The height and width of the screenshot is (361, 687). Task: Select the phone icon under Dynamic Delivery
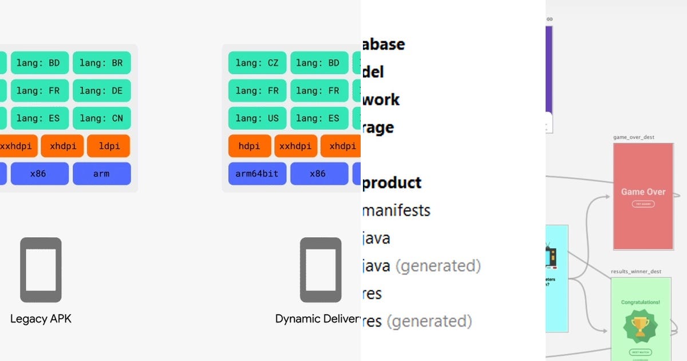point(321,269)
